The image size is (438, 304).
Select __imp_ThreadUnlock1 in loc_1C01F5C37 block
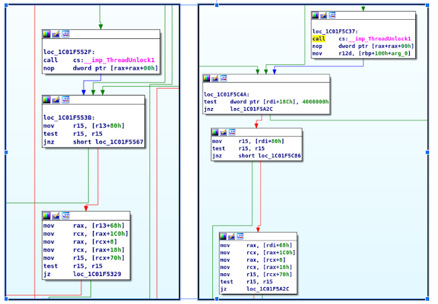(380, 39)
